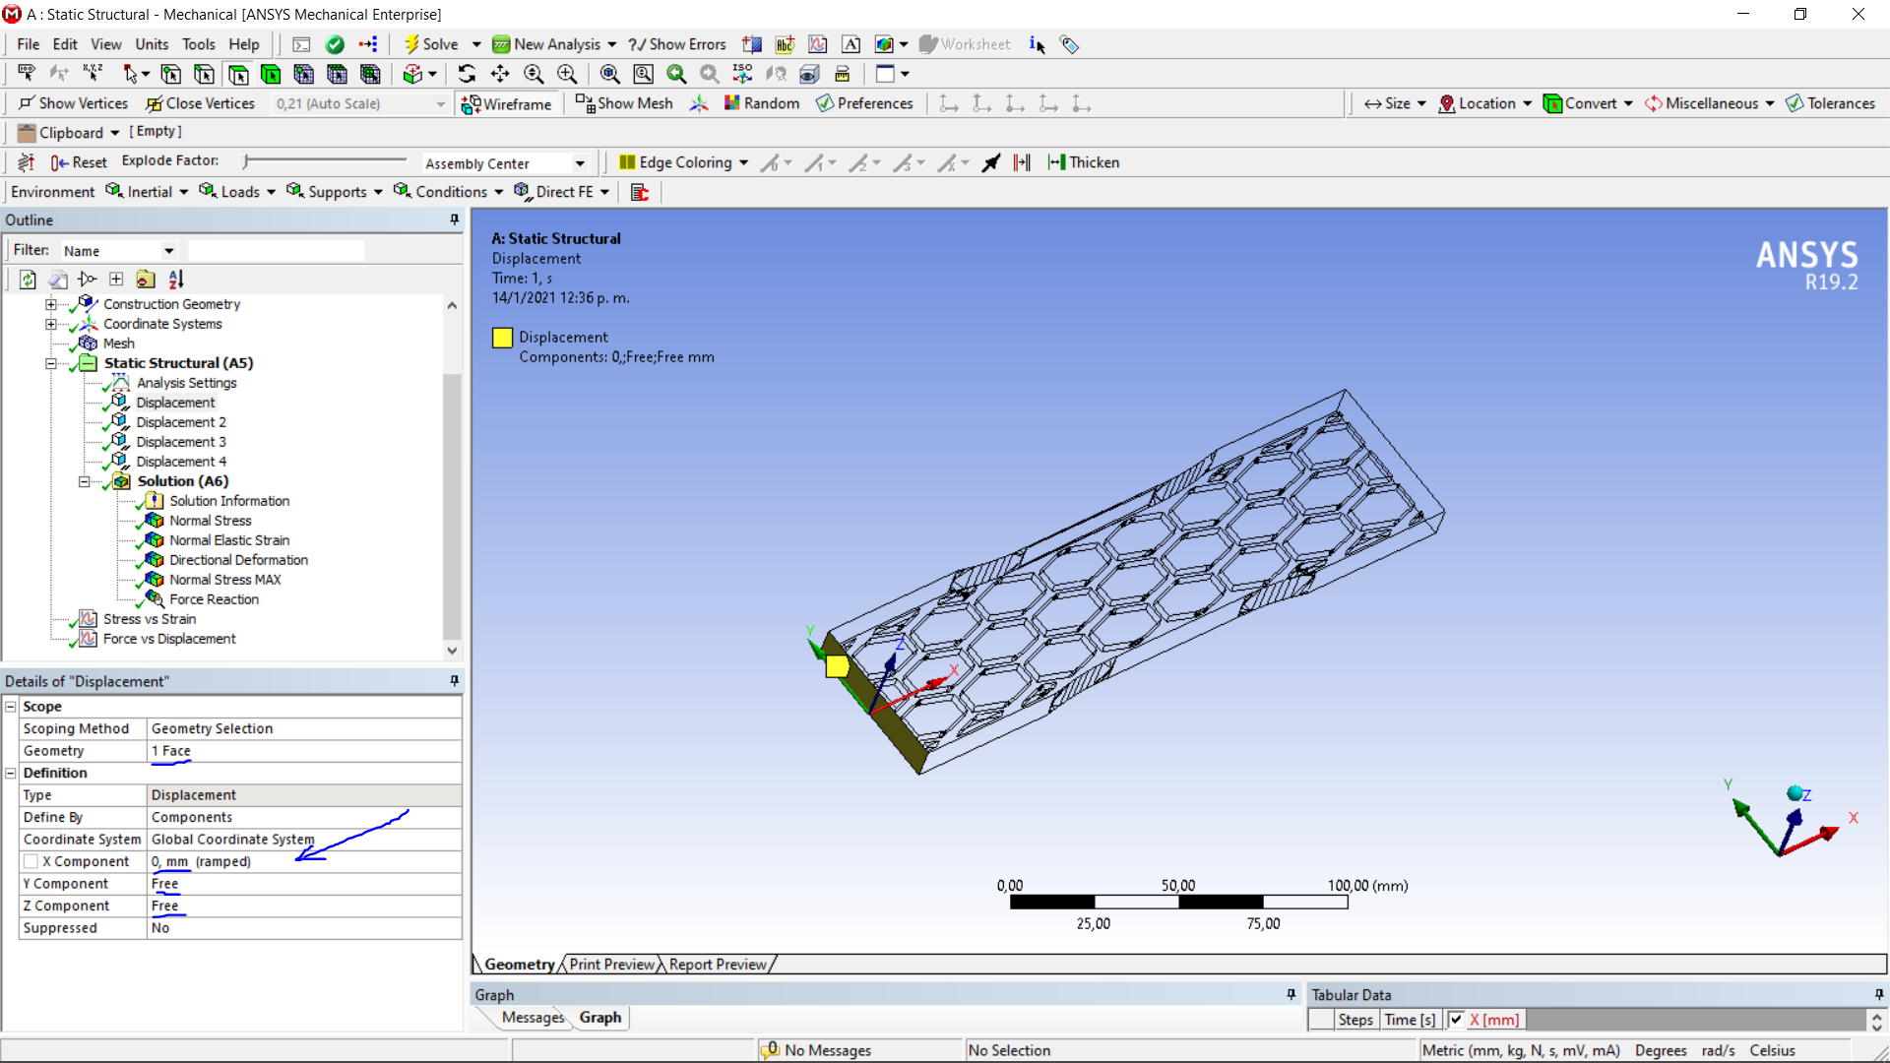Open the Tools menu
The image size is (1890, 1063).
tap(198, 44)
